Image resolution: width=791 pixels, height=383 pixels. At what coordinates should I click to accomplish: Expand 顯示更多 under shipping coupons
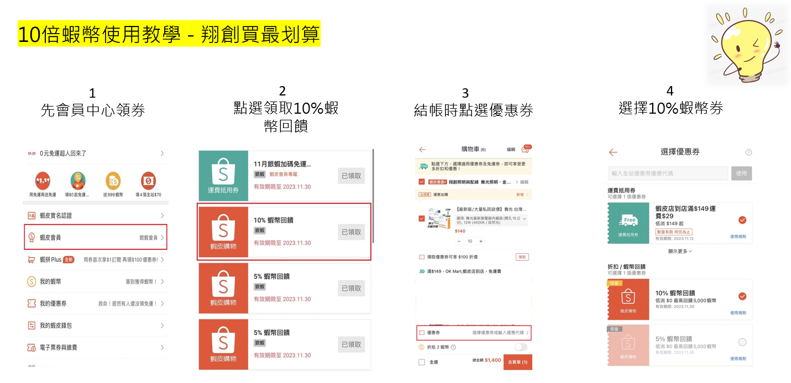click(x=679, y=252)
